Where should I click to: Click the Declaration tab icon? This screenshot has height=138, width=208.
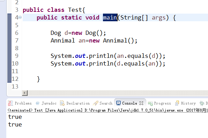click(x=62, y=103)
